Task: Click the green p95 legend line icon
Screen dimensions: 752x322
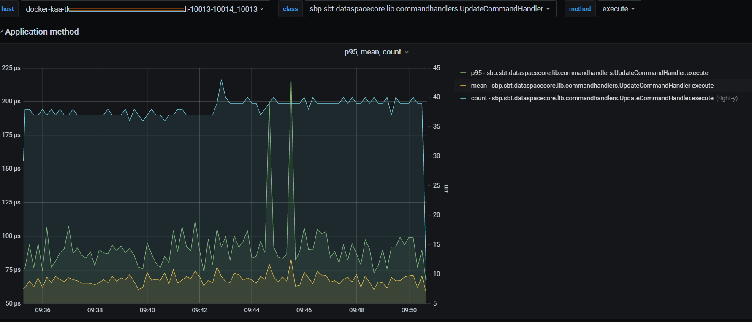Action: click(x=463, y=73)
